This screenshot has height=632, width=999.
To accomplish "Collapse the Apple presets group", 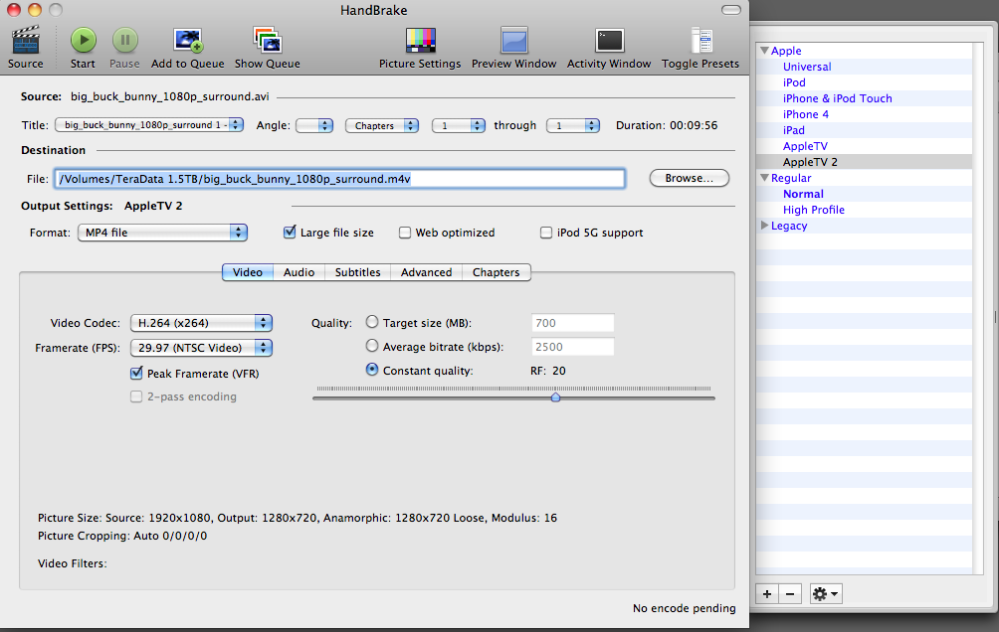I will tap(764, 51).
